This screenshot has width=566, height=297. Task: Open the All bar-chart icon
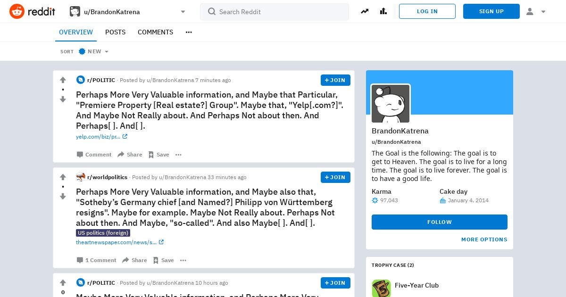[383, 11]
